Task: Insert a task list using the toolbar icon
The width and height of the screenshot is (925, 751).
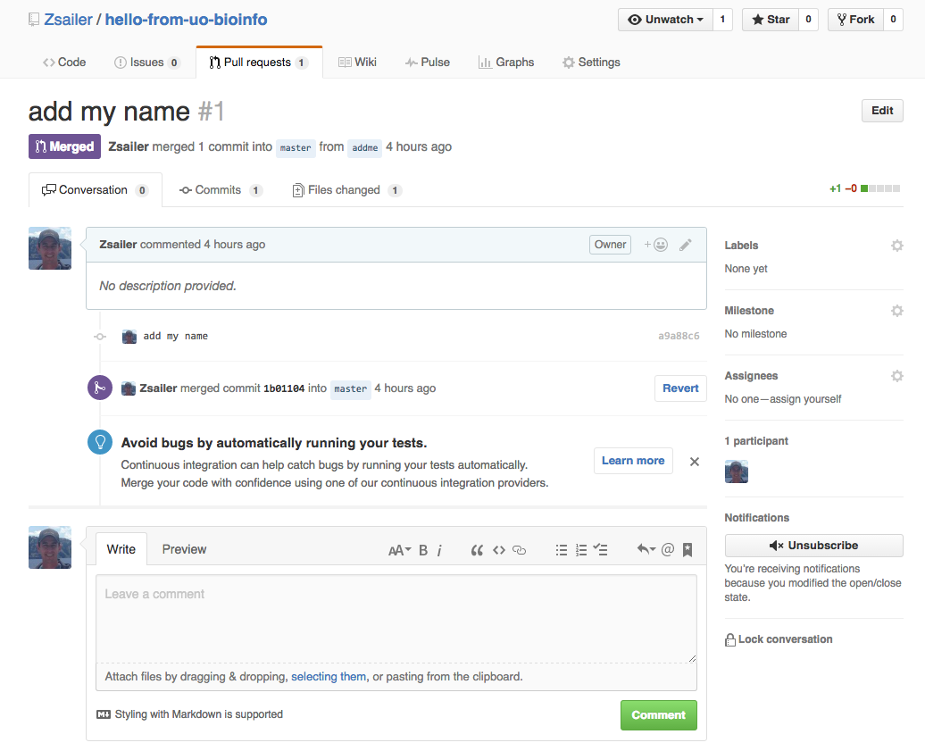Action: pyautogui.click(x=601, y=550)
